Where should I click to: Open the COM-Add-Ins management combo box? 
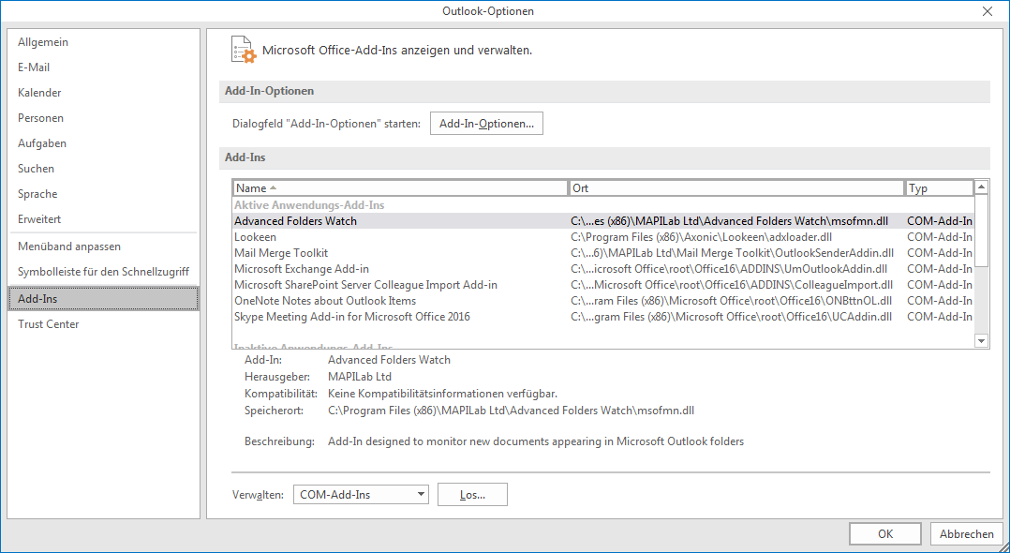pyautogui.click(x=361, y=494)
